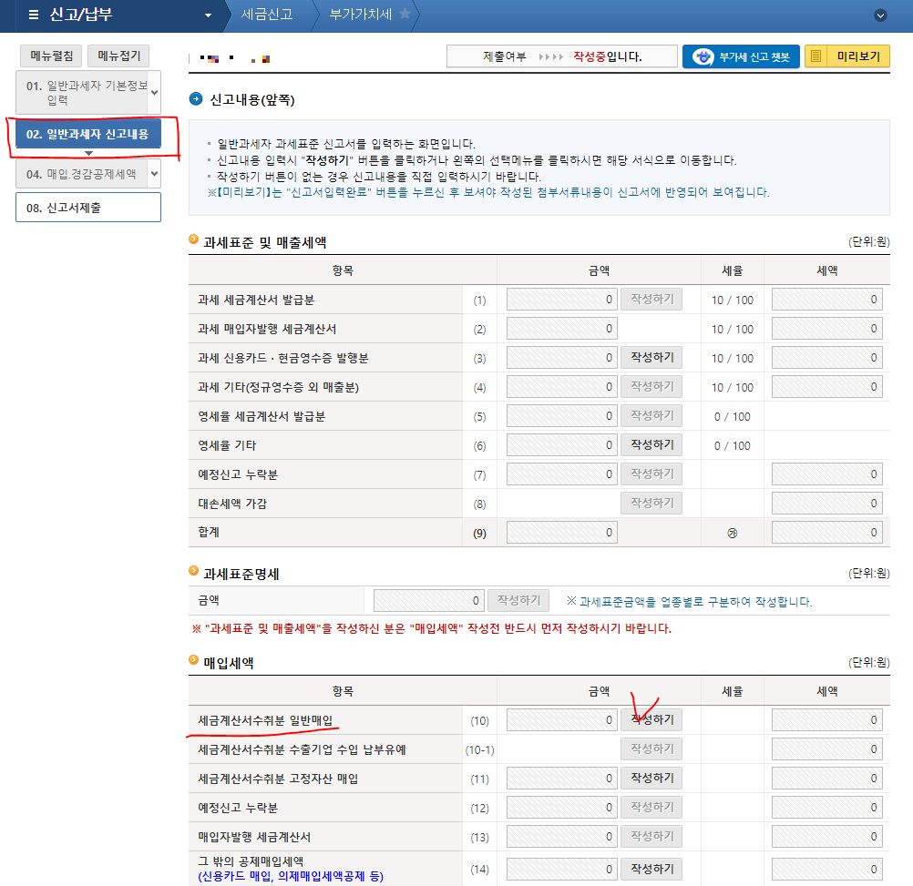
Task: Open 08. 신고서제출 menu
Action: pos(87,208)
